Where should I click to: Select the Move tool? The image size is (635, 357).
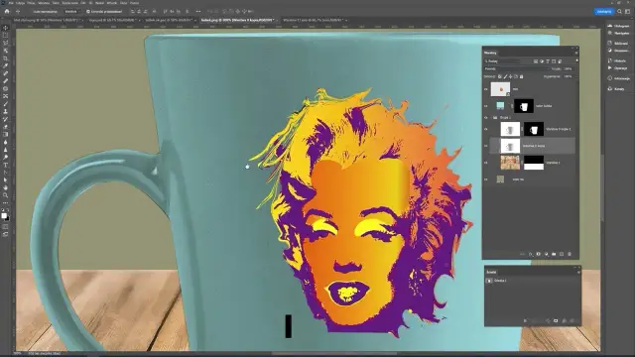click(5, 28)
